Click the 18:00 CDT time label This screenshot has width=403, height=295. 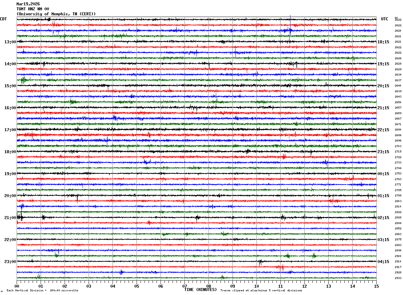10,152
